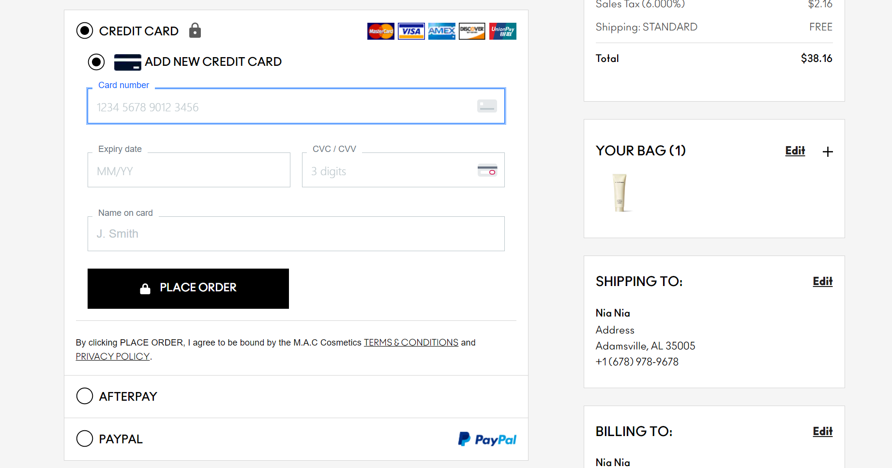Select the Credit Card payment option
The image size is (892, 468).
[85, 30]
